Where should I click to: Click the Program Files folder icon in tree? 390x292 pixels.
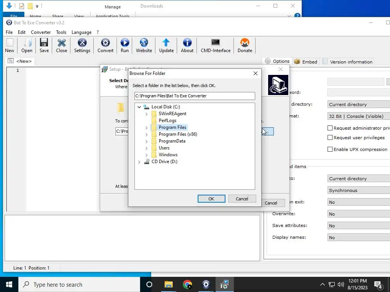(154, 127)
